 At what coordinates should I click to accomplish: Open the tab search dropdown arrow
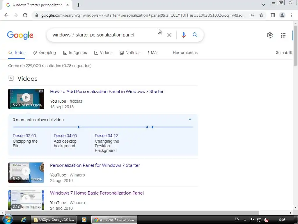263,5
